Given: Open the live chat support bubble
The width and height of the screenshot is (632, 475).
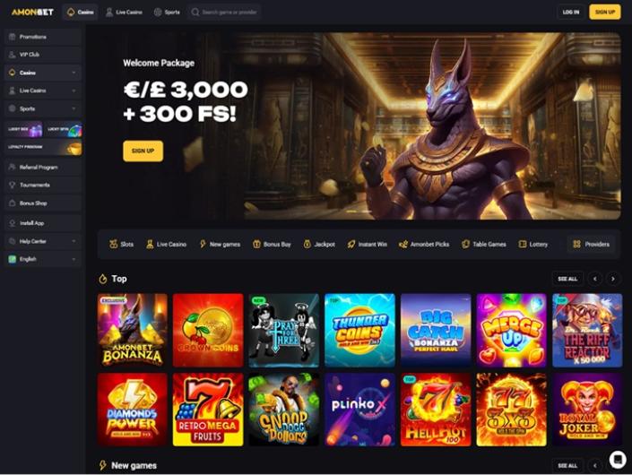Looking at the screenshot, I should pyautogui.click(x=617, y=459).
